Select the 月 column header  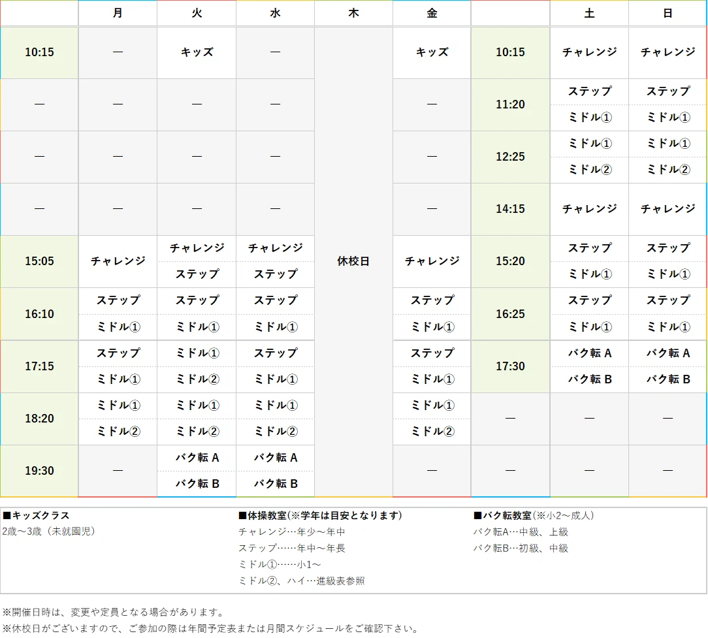point(118,13)
